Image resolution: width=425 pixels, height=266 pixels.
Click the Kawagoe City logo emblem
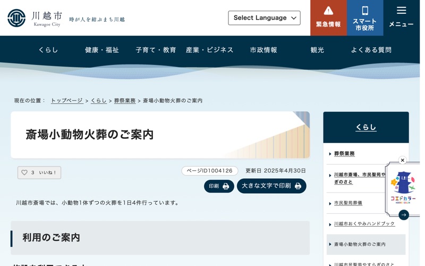click(x=16, y=18)
